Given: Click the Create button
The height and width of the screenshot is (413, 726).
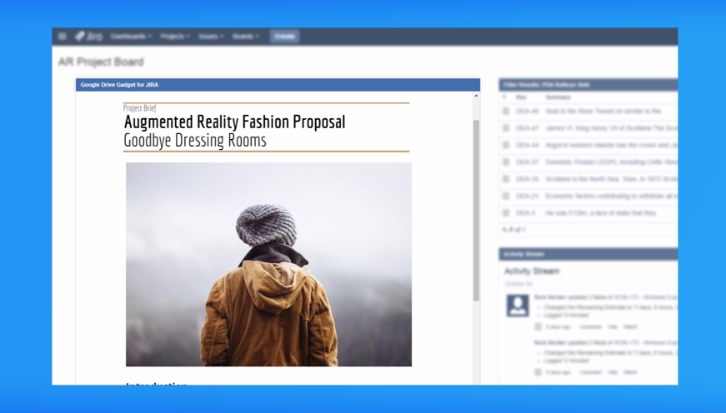Looking at the screenshot, I should (x=284, y=36).
